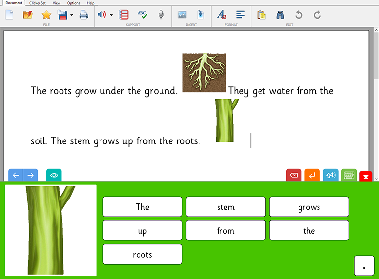Click the "roots" word button
379x279 pixels.
(142, 255)
